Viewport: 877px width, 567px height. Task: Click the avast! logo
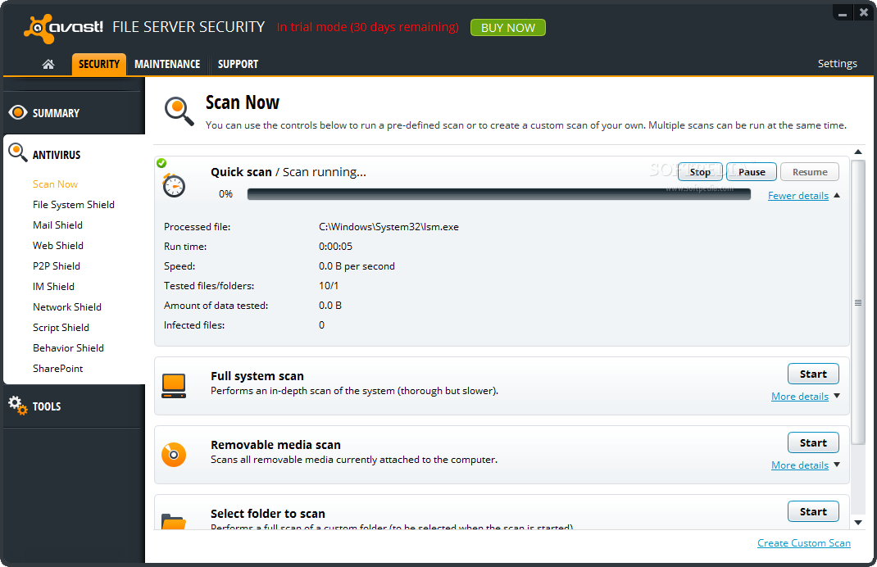63,28
